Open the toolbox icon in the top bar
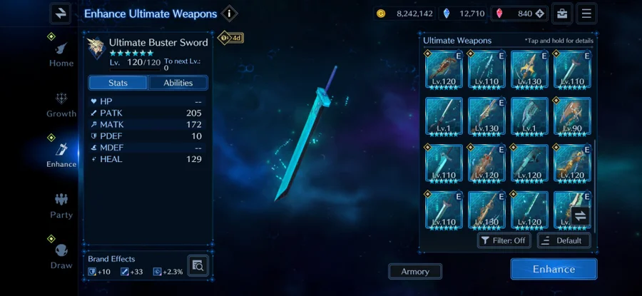Screen dimensions: 642x296 coord(562,14)
